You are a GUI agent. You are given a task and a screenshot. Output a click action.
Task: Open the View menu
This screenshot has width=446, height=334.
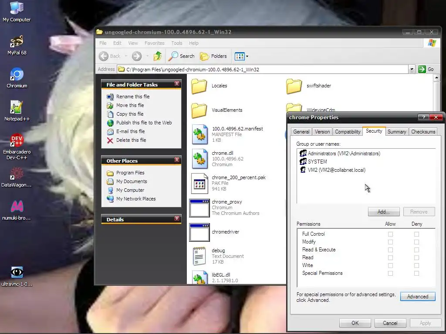[x=133, y=43]
